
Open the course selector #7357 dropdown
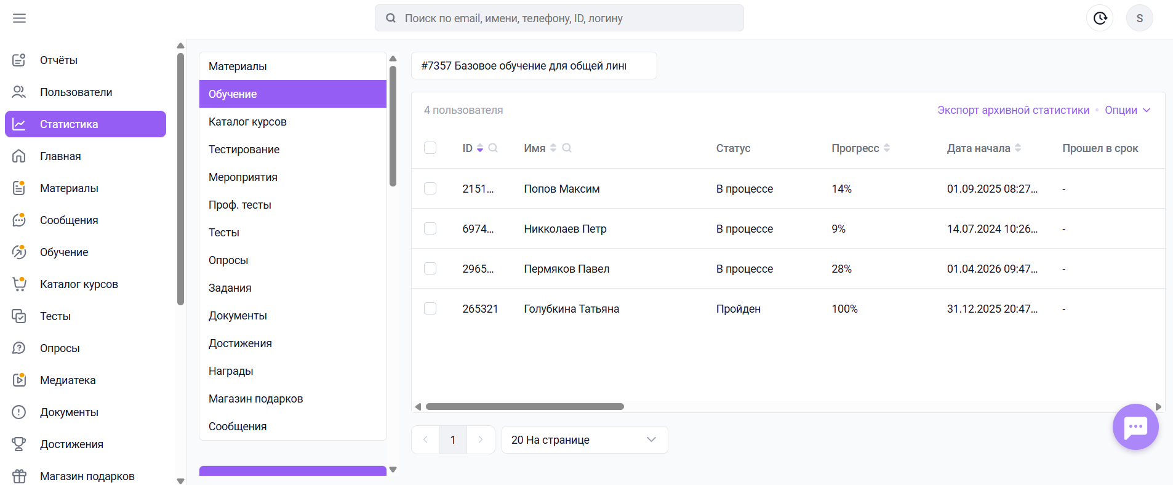533,66
